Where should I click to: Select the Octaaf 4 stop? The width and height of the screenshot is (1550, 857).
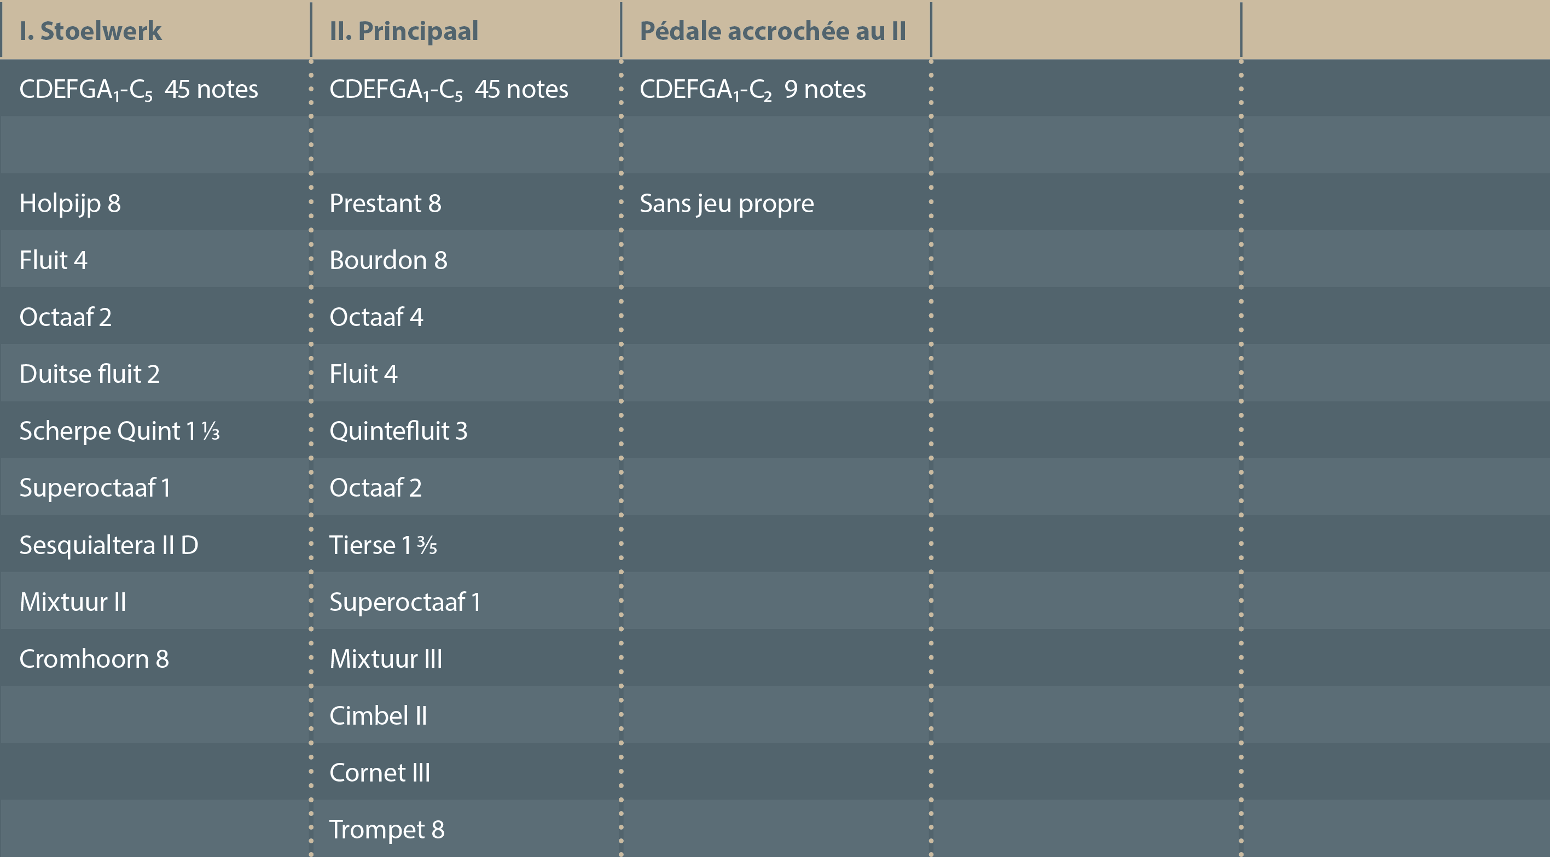376,317
